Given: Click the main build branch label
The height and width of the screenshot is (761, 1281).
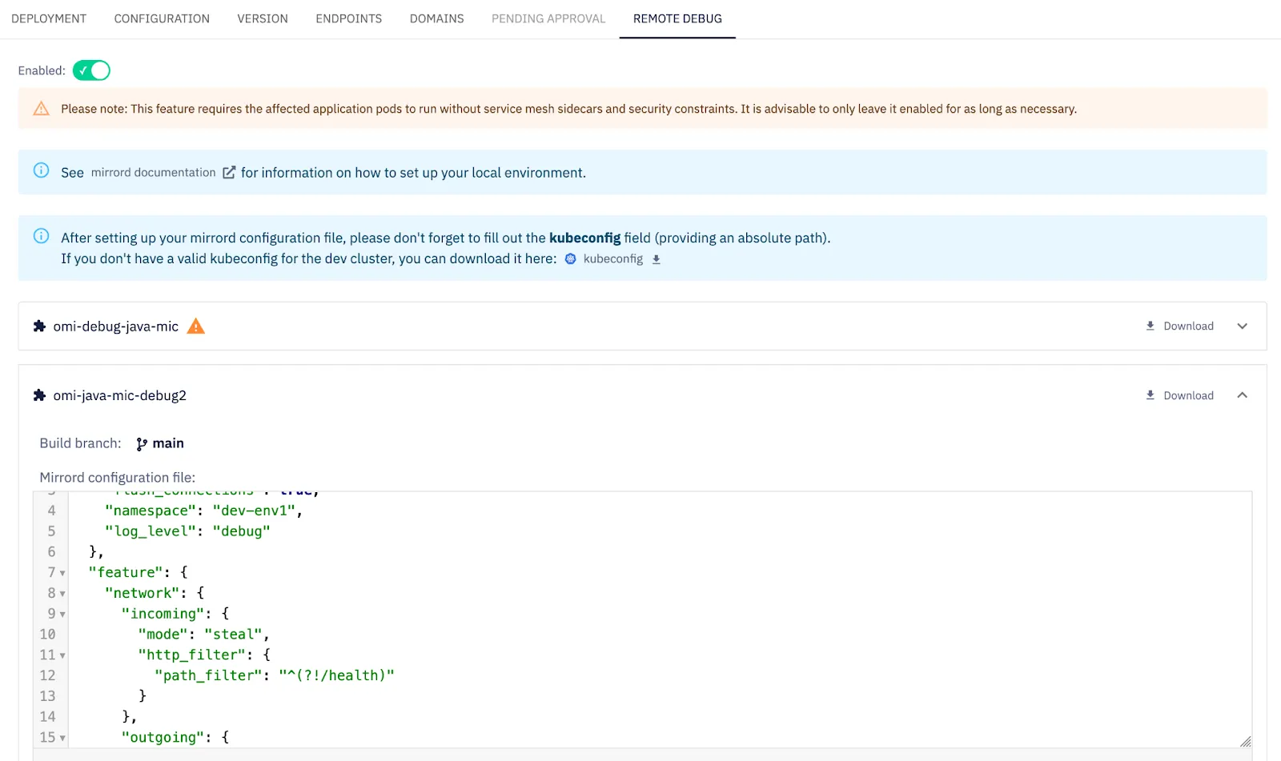Looking at the screenshot, I should click(168, 443).
